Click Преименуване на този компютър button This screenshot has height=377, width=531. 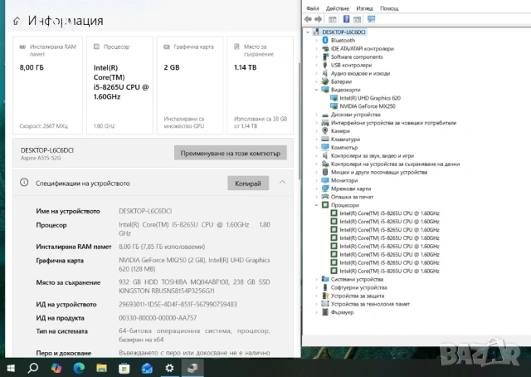(231, 153)
